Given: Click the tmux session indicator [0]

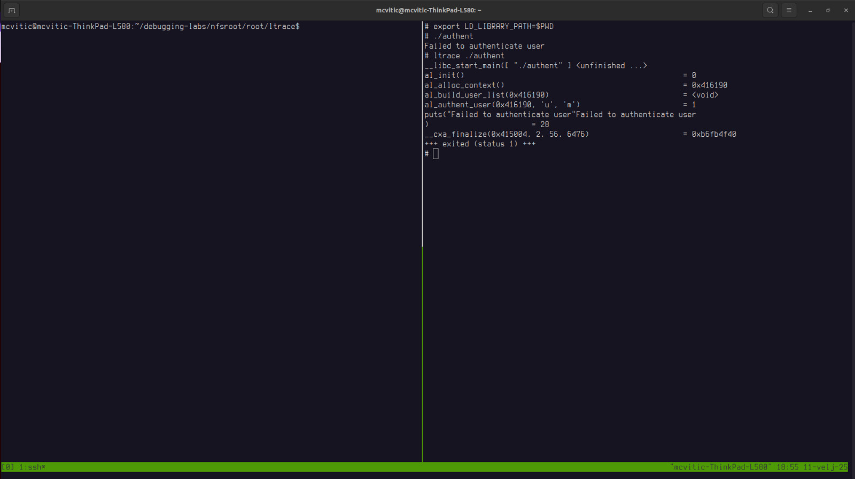Looking at the screenshot, I should [8, 467].
